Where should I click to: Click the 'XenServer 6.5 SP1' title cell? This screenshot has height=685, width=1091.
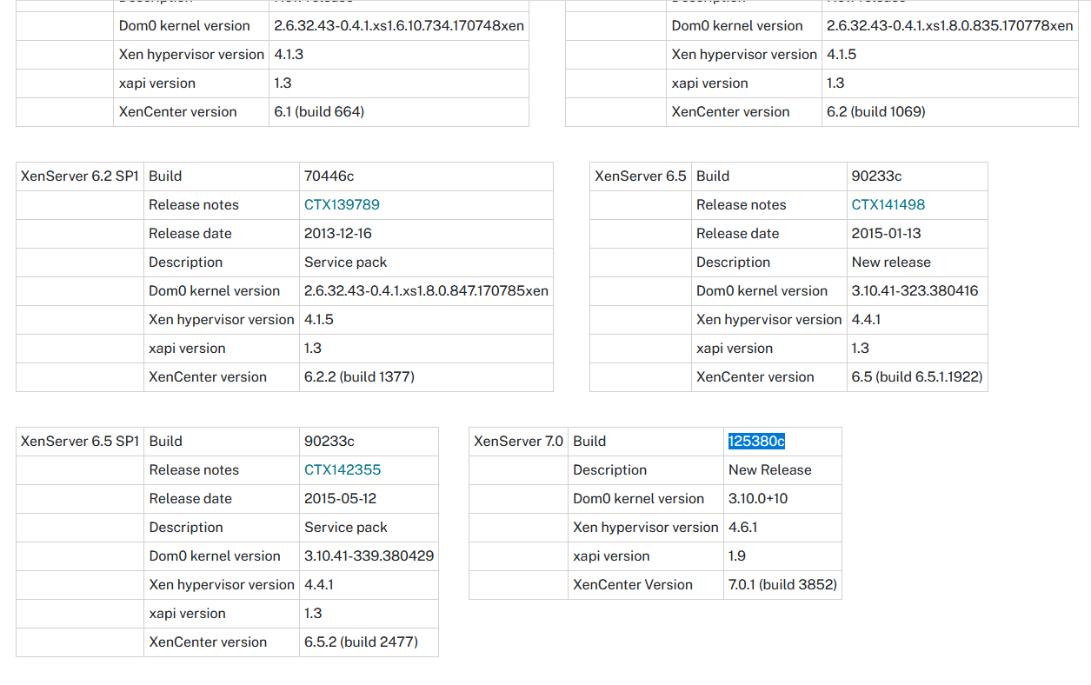tap(80, 442)
